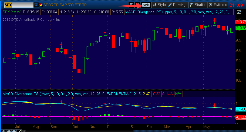The width and height of the screenshot is (246, 132).
Task: Click the 185 price axis label
Action: 238,80
